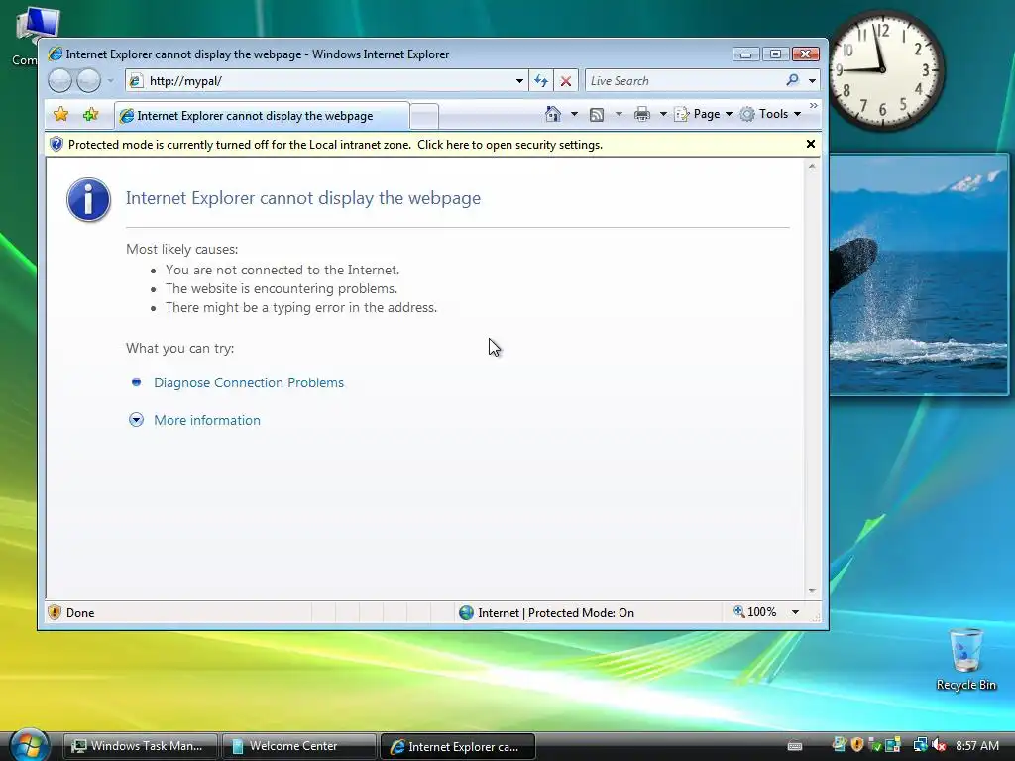Click the zoom level 100% button
The width and height of the screenshot is (1015, 761).
click(x=754, y=612)
